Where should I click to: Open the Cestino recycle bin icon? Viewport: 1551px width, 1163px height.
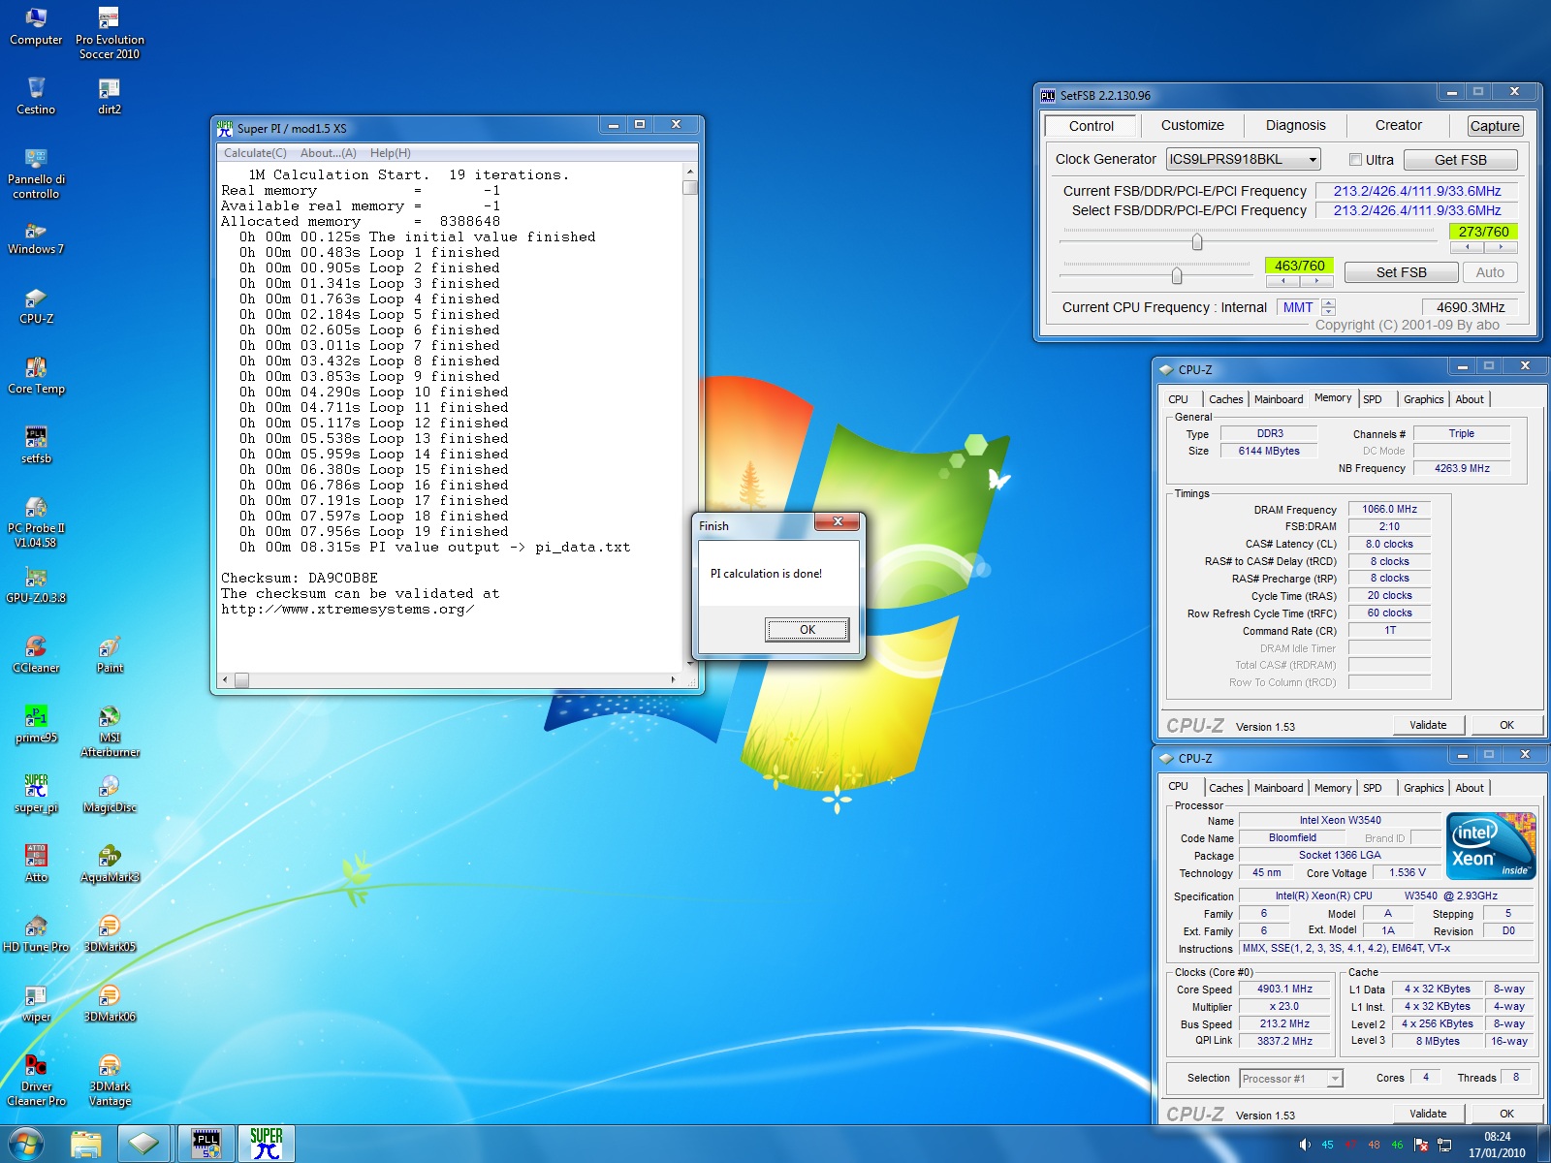pyautogui.click(x=36, y=96)
